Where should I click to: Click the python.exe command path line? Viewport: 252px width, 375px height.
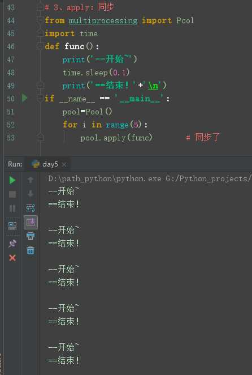click(149, 178)
